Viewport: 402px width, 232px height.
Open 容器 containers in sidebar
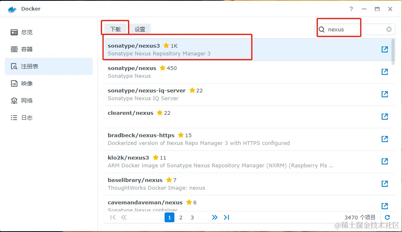49,49
